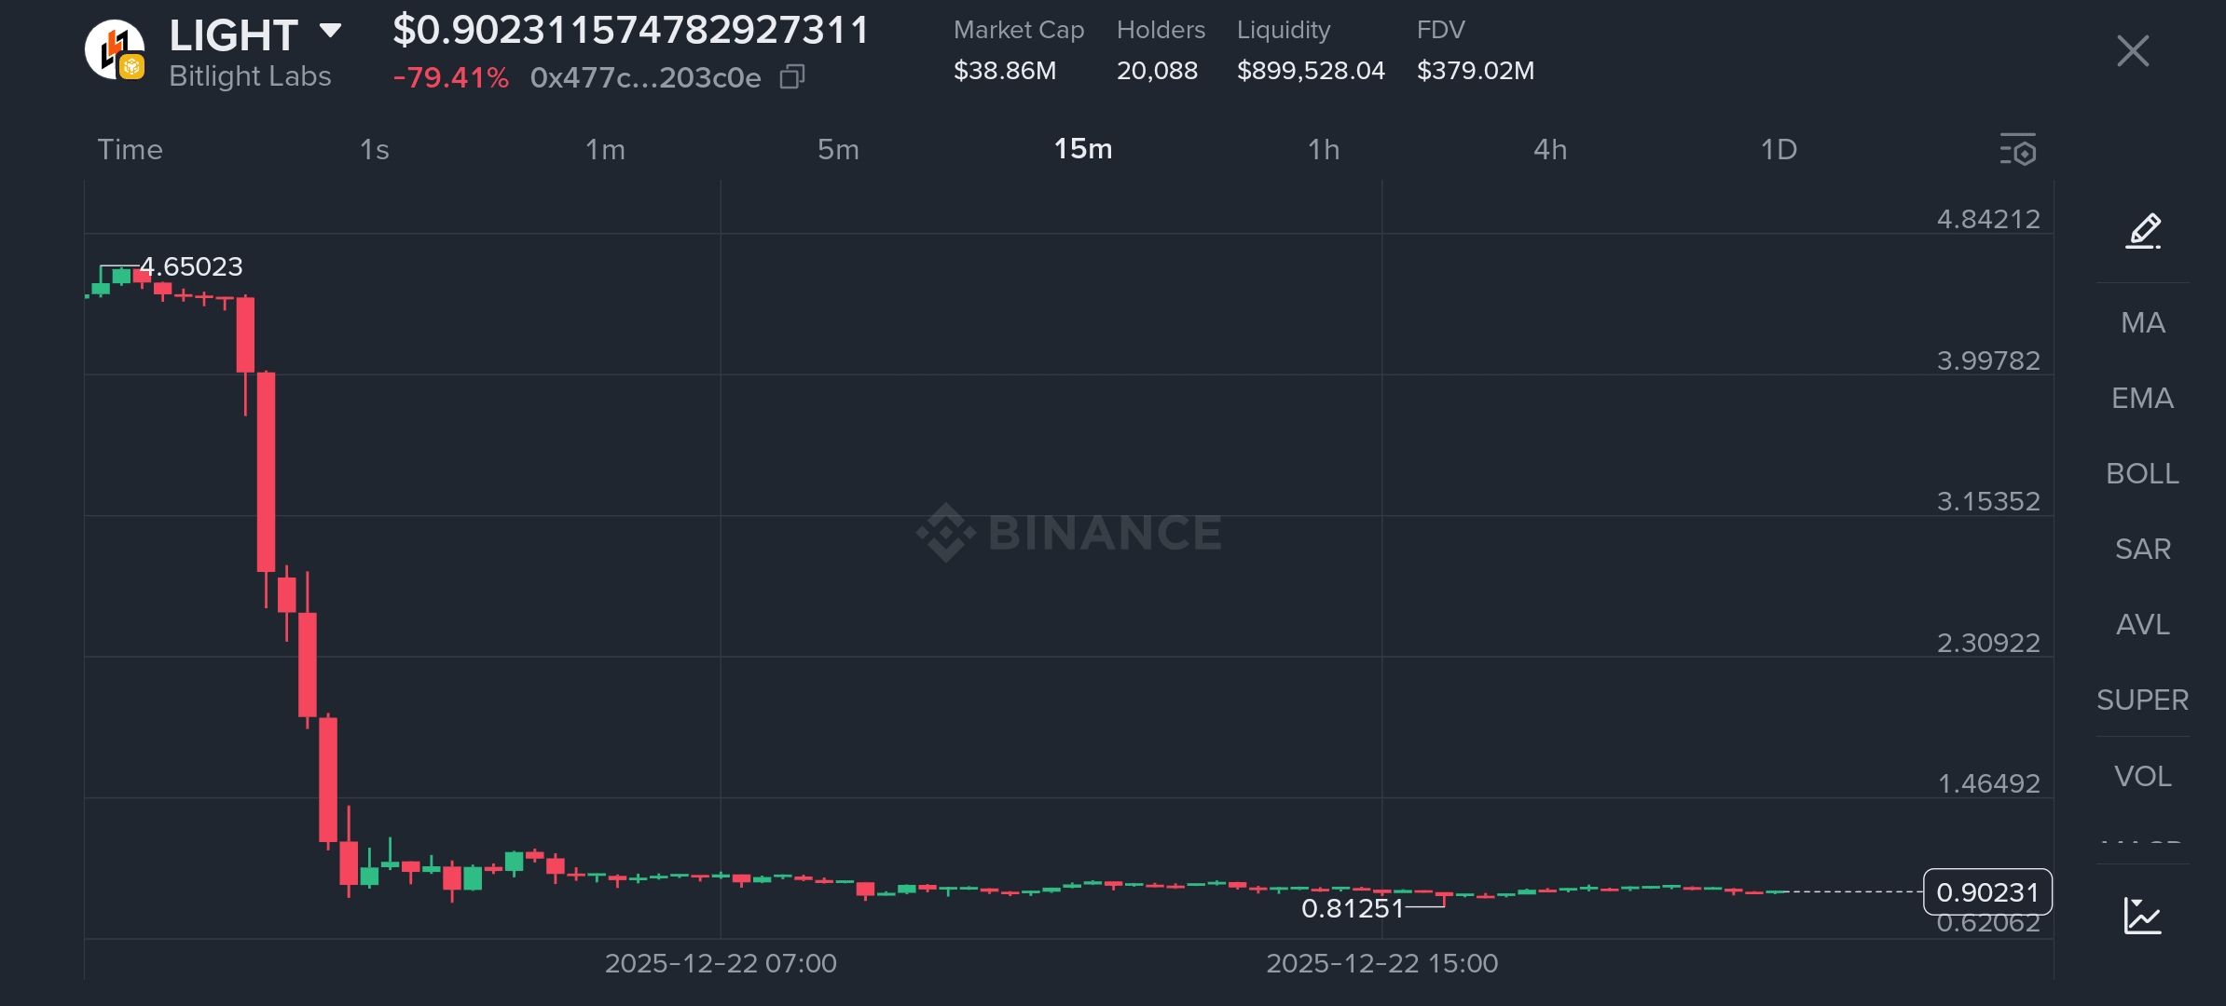The image size is (2226, 1006).
Task: Copy the contract address 0x477c...203c0e
Action: pyautogui.click(x=792, y=76)
